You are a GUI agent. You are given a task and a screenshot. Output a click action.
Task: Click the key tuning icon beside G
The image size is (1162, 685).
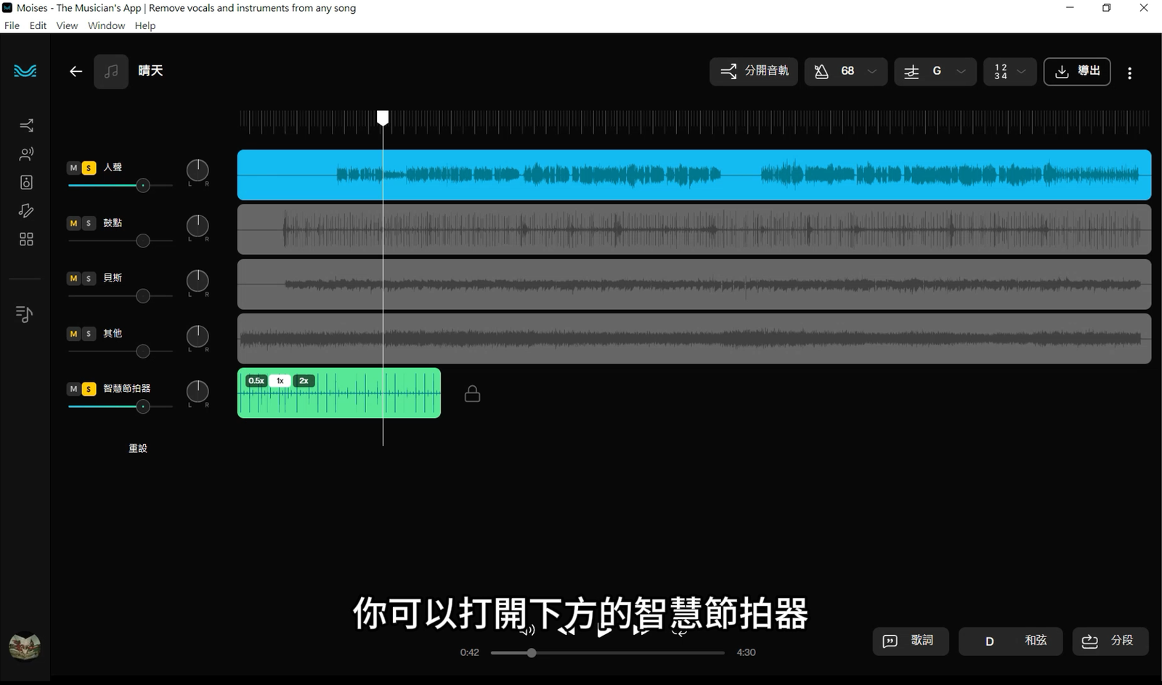911,71
